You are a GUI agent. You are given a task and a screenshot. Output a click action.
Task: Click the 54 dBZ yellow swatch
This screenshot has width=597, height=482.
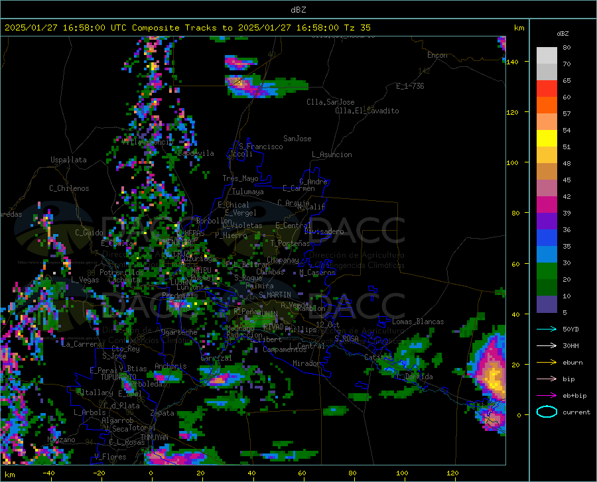[x=547, y=138]
